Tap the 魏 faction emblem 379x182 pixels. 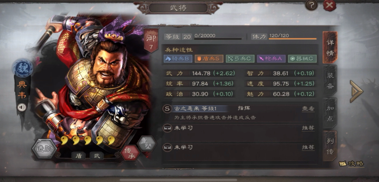pyautogui.click(x=23, y=68)
